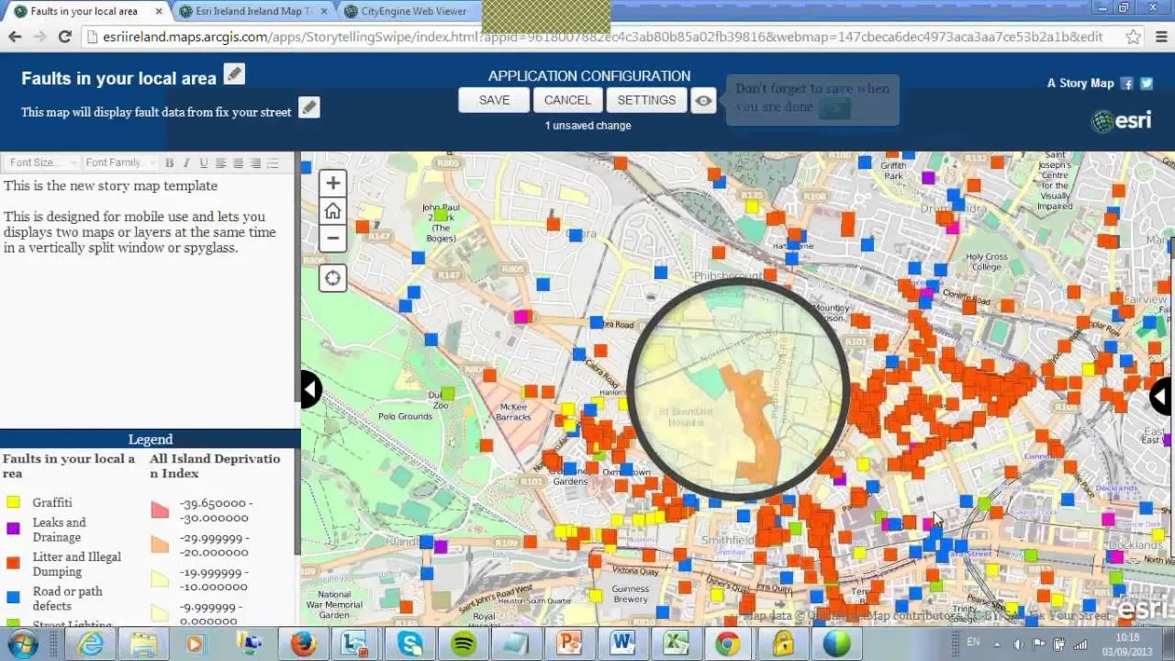
Task: Click the Legend panel header
Action: pos(150,439)
